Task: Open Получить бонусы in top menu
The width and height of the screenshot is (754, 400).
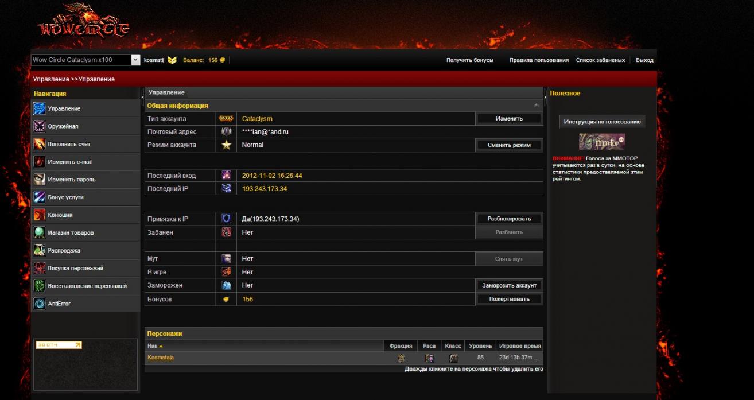Action: point(469,60)
